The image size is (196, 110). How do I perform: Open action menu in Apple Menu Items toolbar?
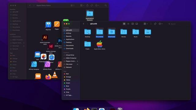click(97, 5)
